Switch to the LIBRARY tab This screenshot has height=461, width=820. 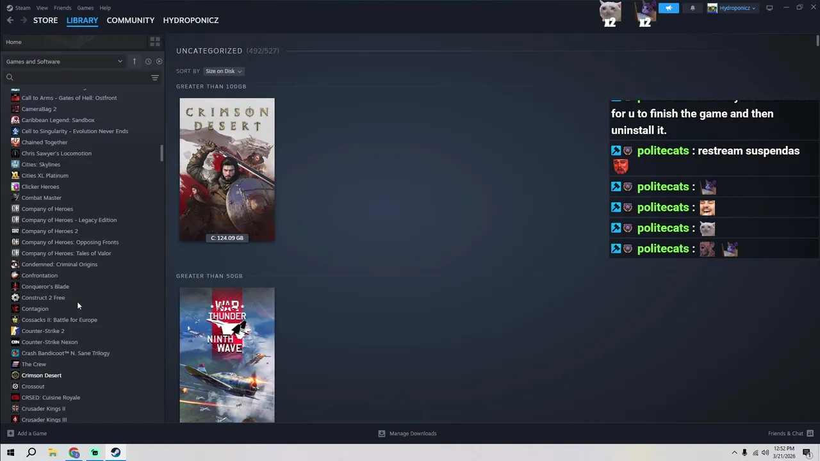(82, 20)
